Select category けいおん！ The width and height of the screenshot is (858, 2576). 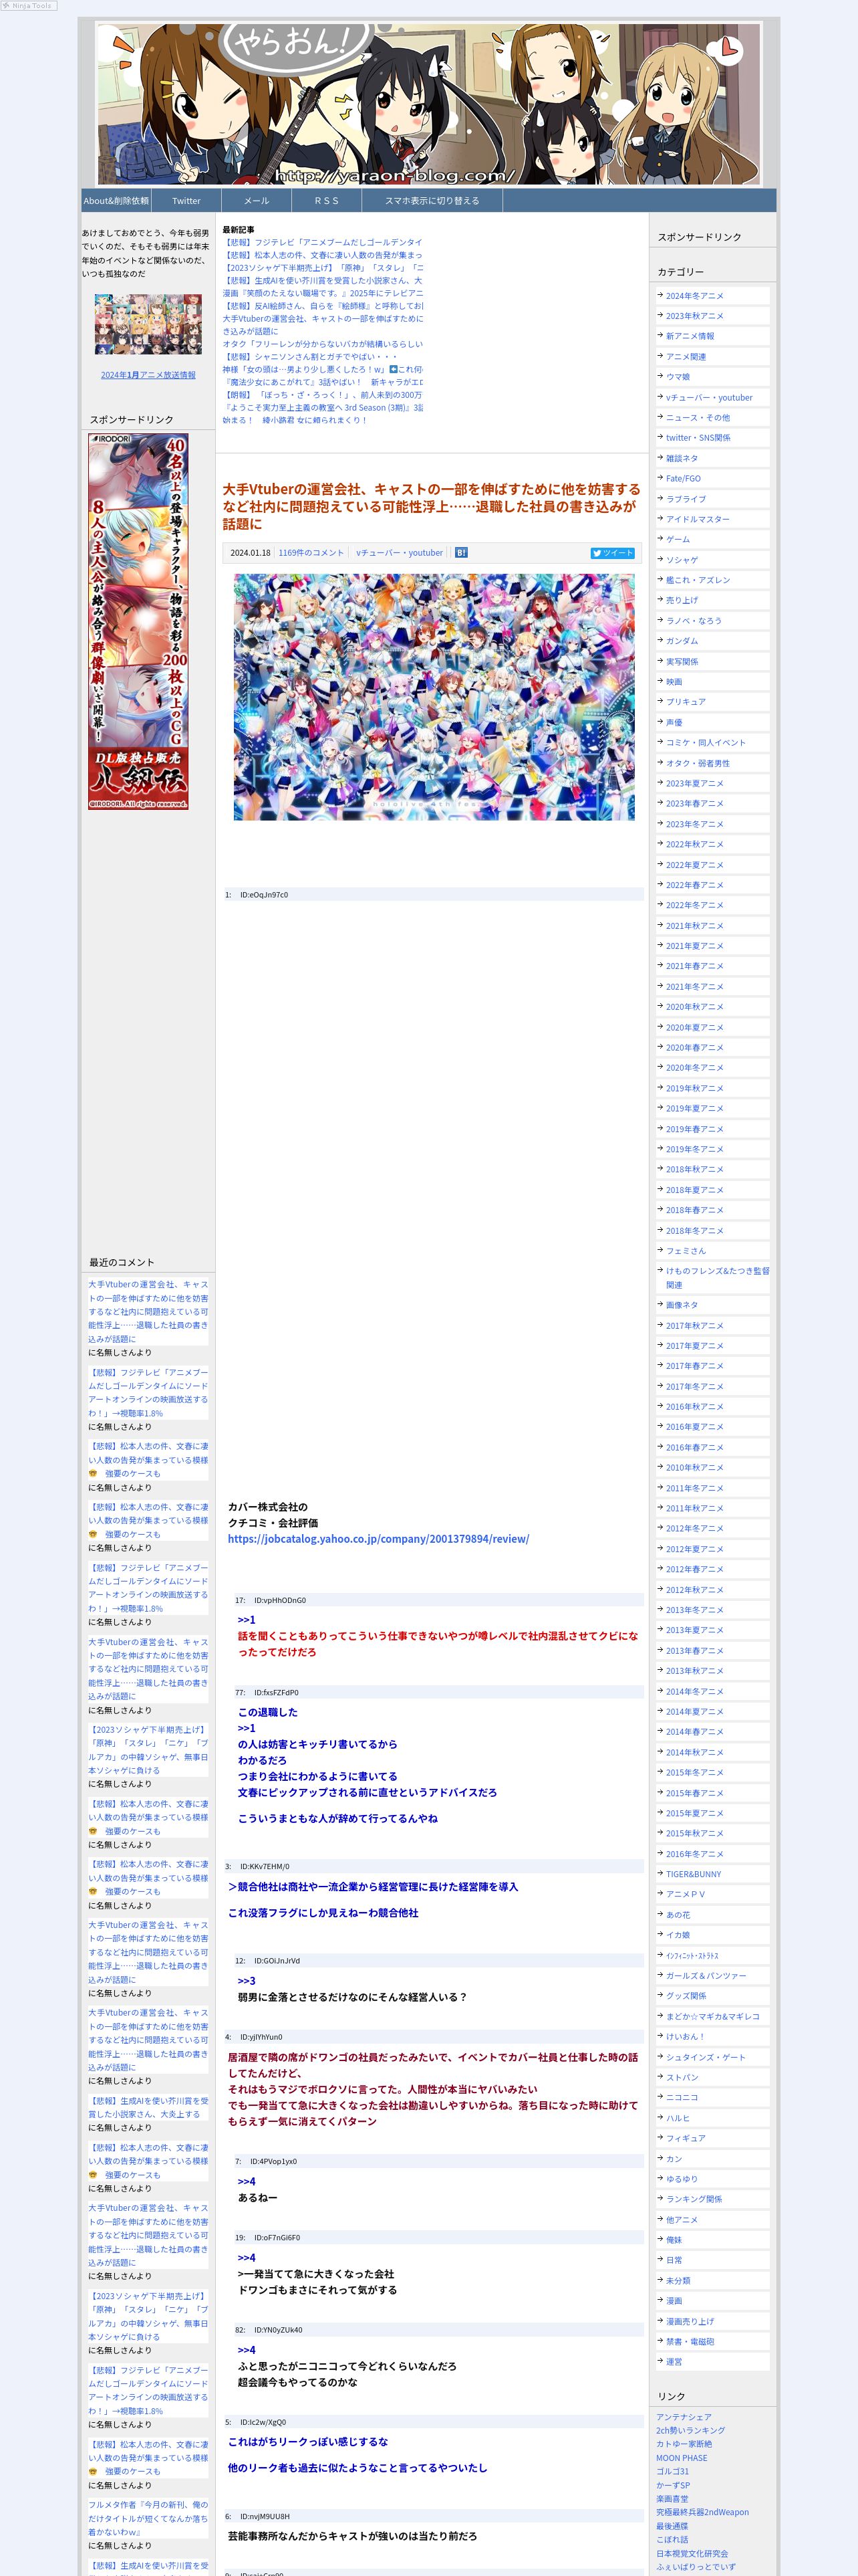click(x=685, y=2036)
